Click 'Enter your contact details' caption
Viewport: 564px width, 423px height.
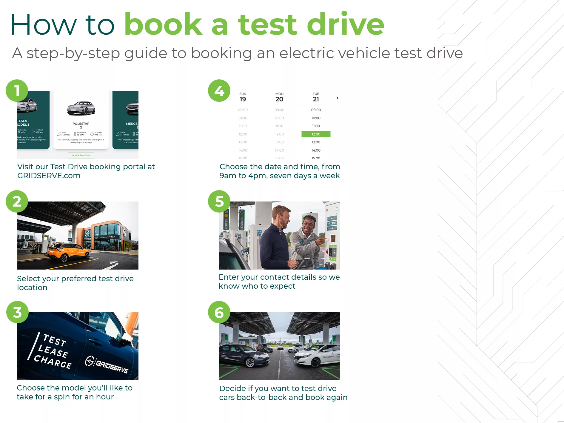[279, 282]
